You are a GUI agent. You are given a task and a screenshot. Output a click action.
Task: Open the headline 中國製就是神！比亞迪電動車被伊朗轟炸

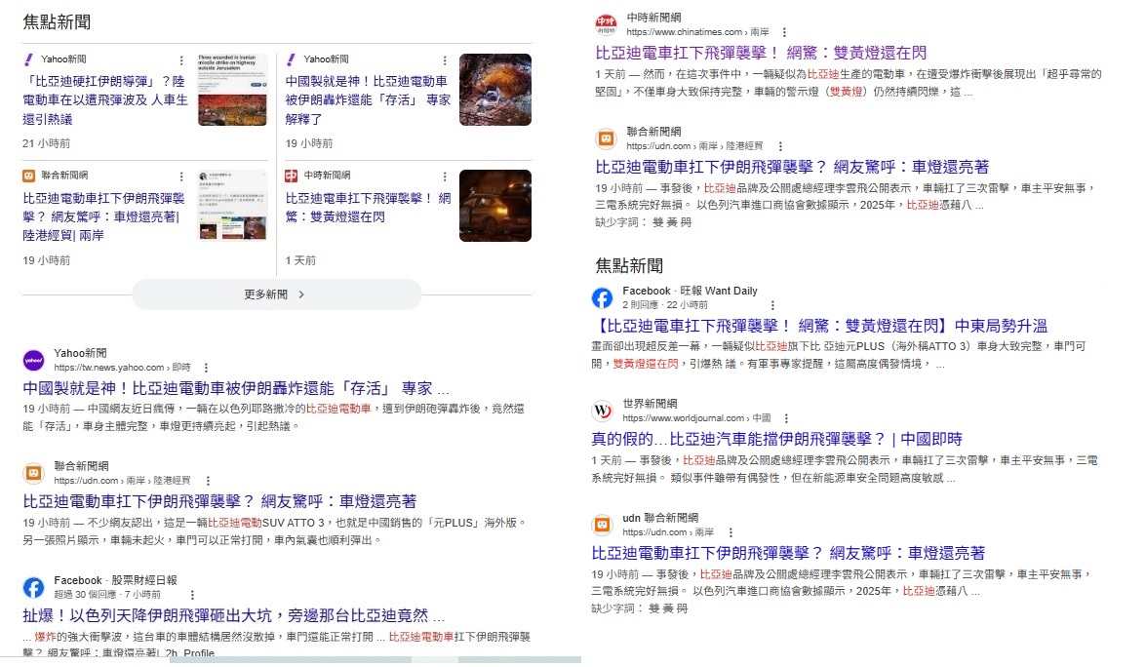pos(236,389)
